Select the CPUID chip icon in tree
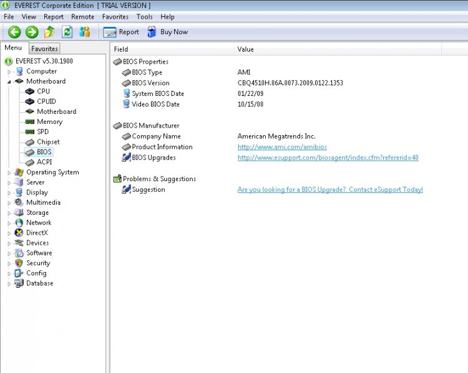 29,102
